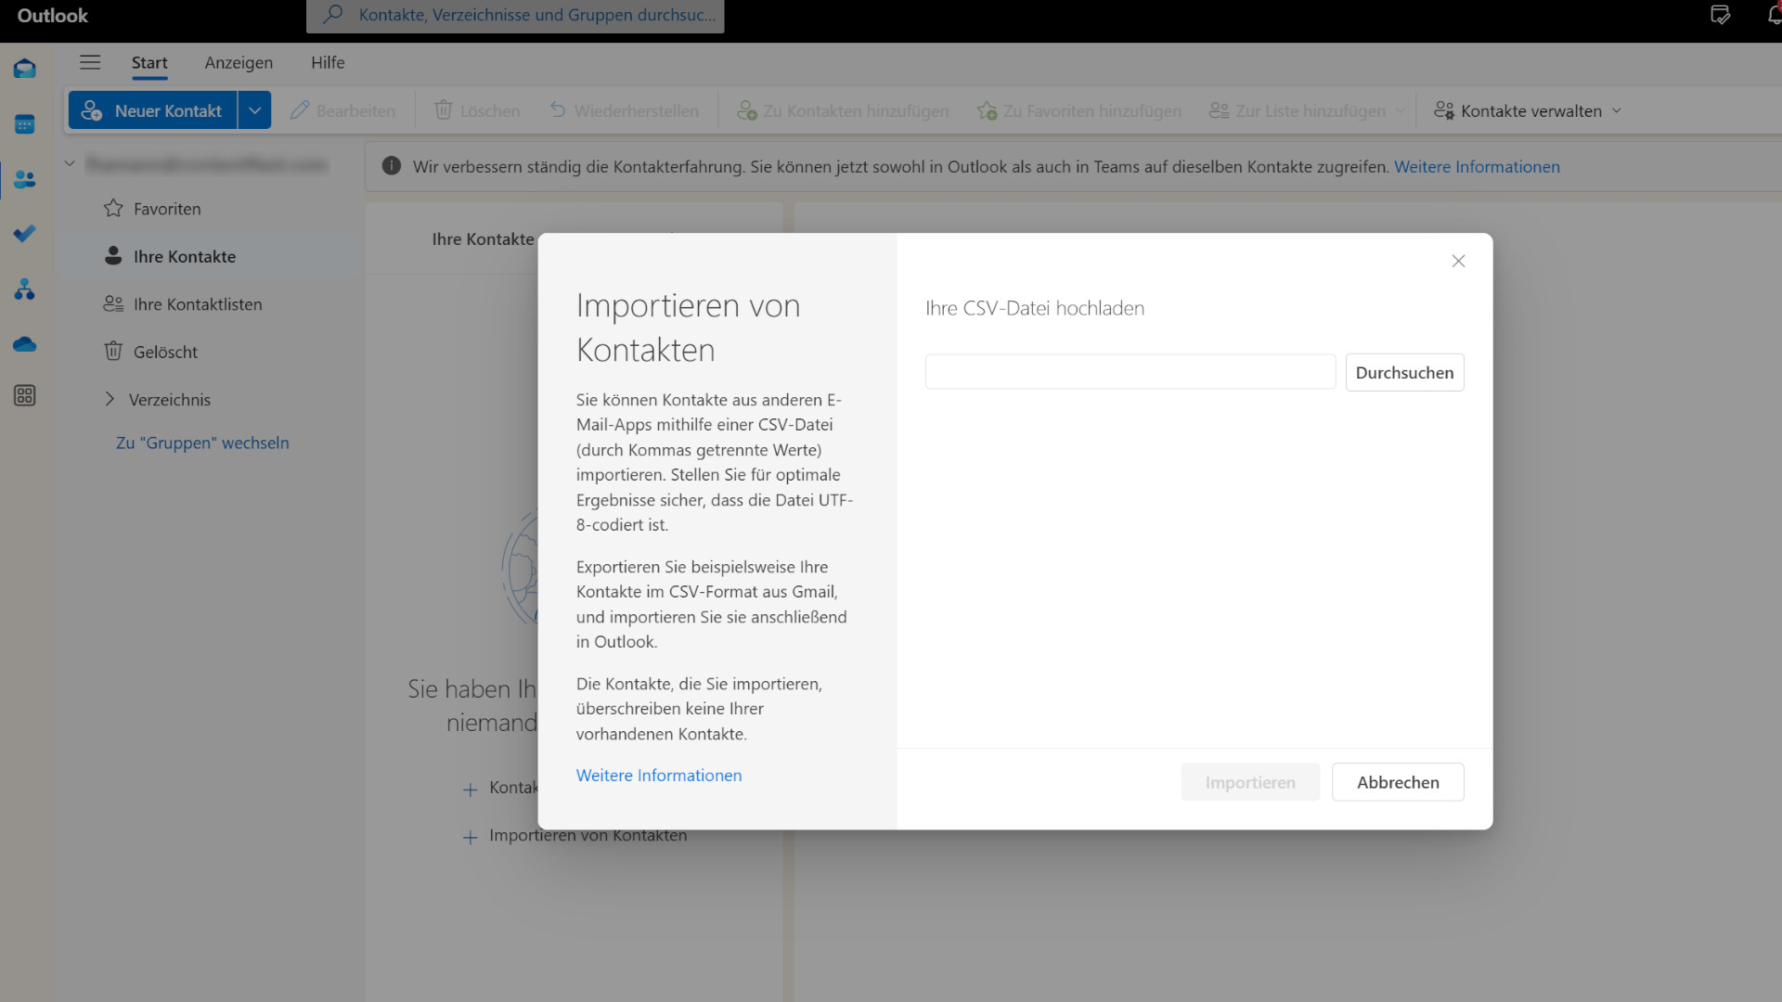Close the import contacts dialog
The height and width of the screenshot is (1002, 1782).
click(x=1458, y=261)
